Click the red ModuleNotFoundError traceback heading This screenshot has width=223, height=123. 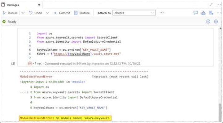(x=36, y=77)
